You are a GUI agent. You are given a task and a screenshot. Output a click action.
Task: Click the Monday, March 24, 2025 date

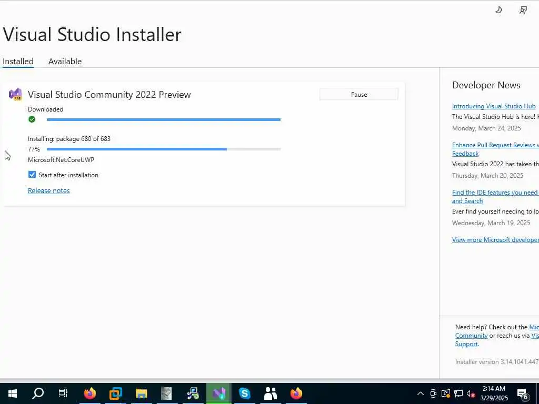point(486,128)
